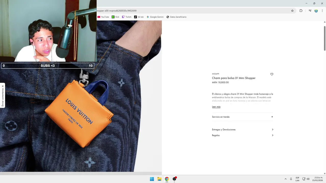326x183 pixels.
Task: Show hidden system tray icons chevron
Action: [x=286, y=179]
